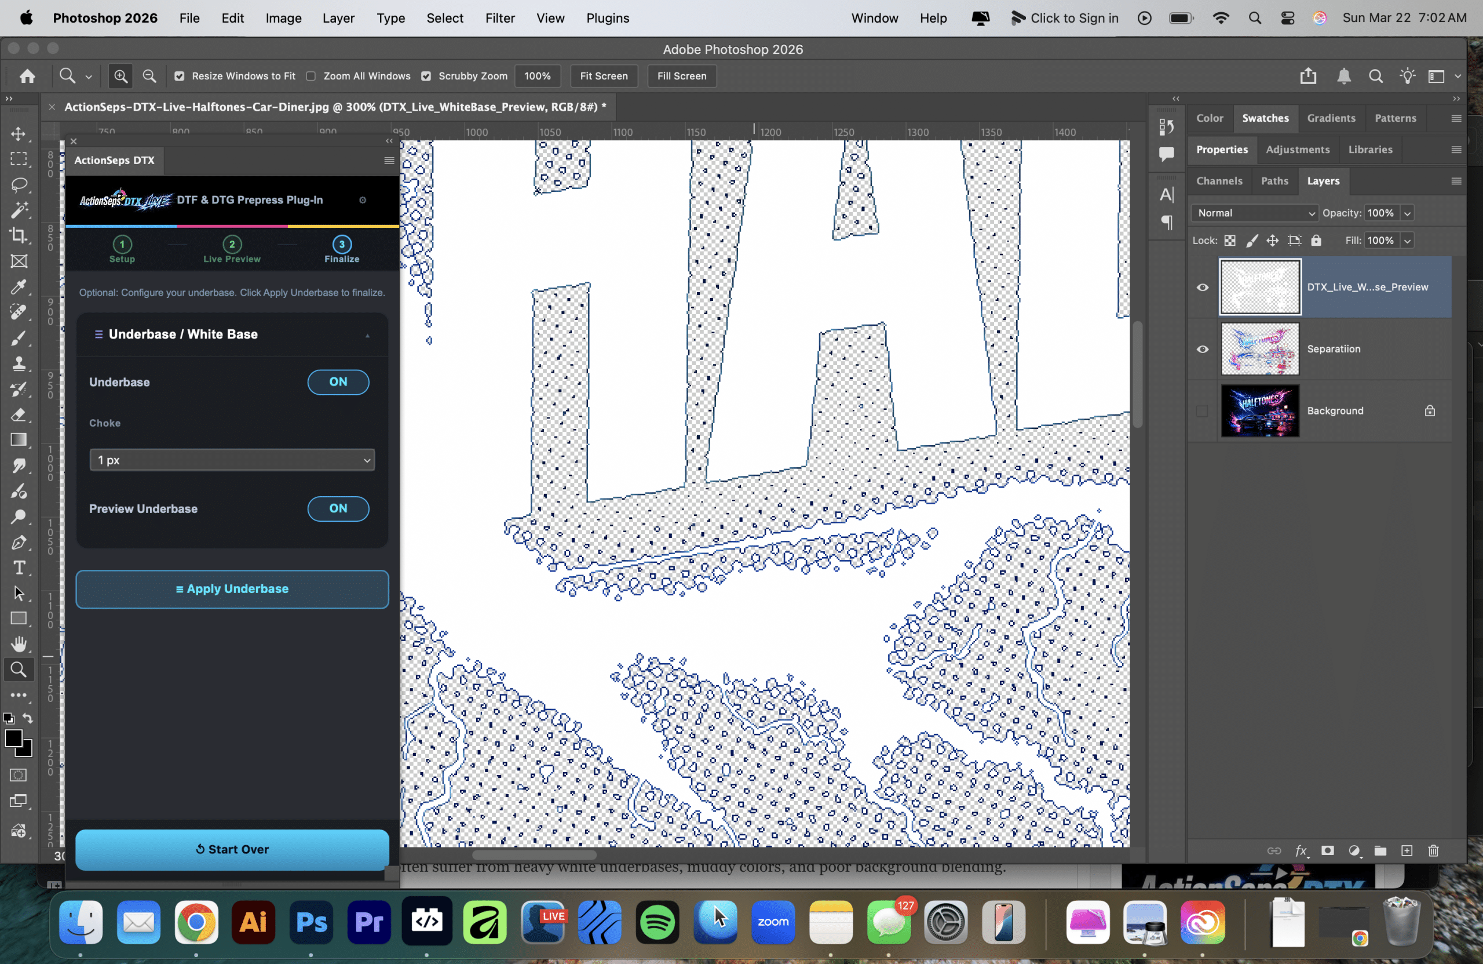Open the blend mode Normal dropdown
The height and width of the screenshot is (964, 1483).
coord(1255,213)
